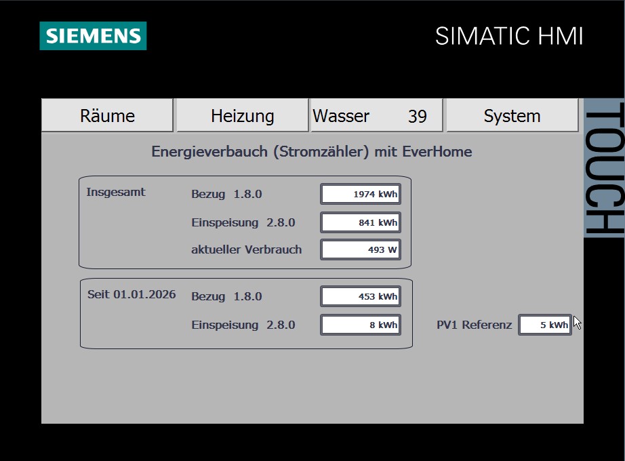Go to the System screen

point(512,116)
